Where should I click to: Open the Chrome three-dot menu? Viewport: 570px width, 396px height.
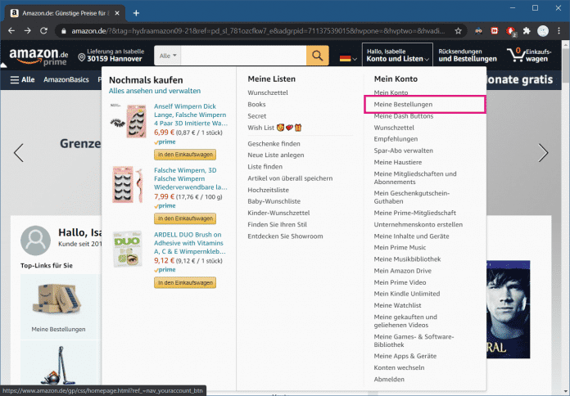coord(559,31)
